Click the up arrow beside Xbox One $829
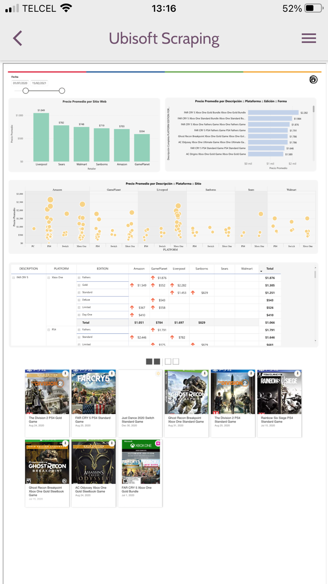The width and height of the screenshot is (328, 584). click(193, 292)
